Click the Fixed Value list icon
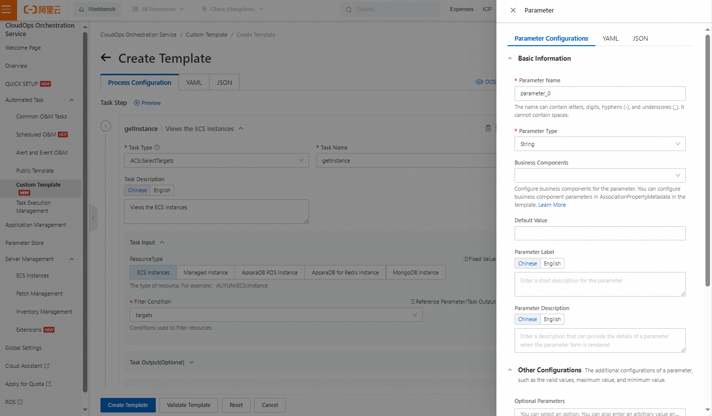712x416 pixels. [x=465, y=259]
